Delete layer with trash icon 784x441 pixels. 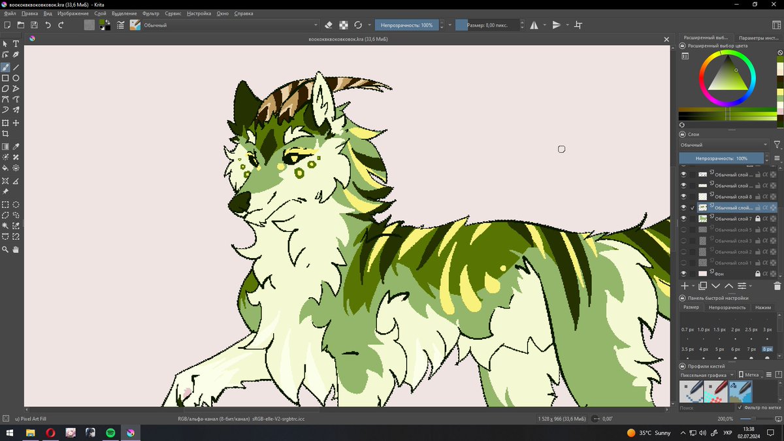tap(777, 286)
